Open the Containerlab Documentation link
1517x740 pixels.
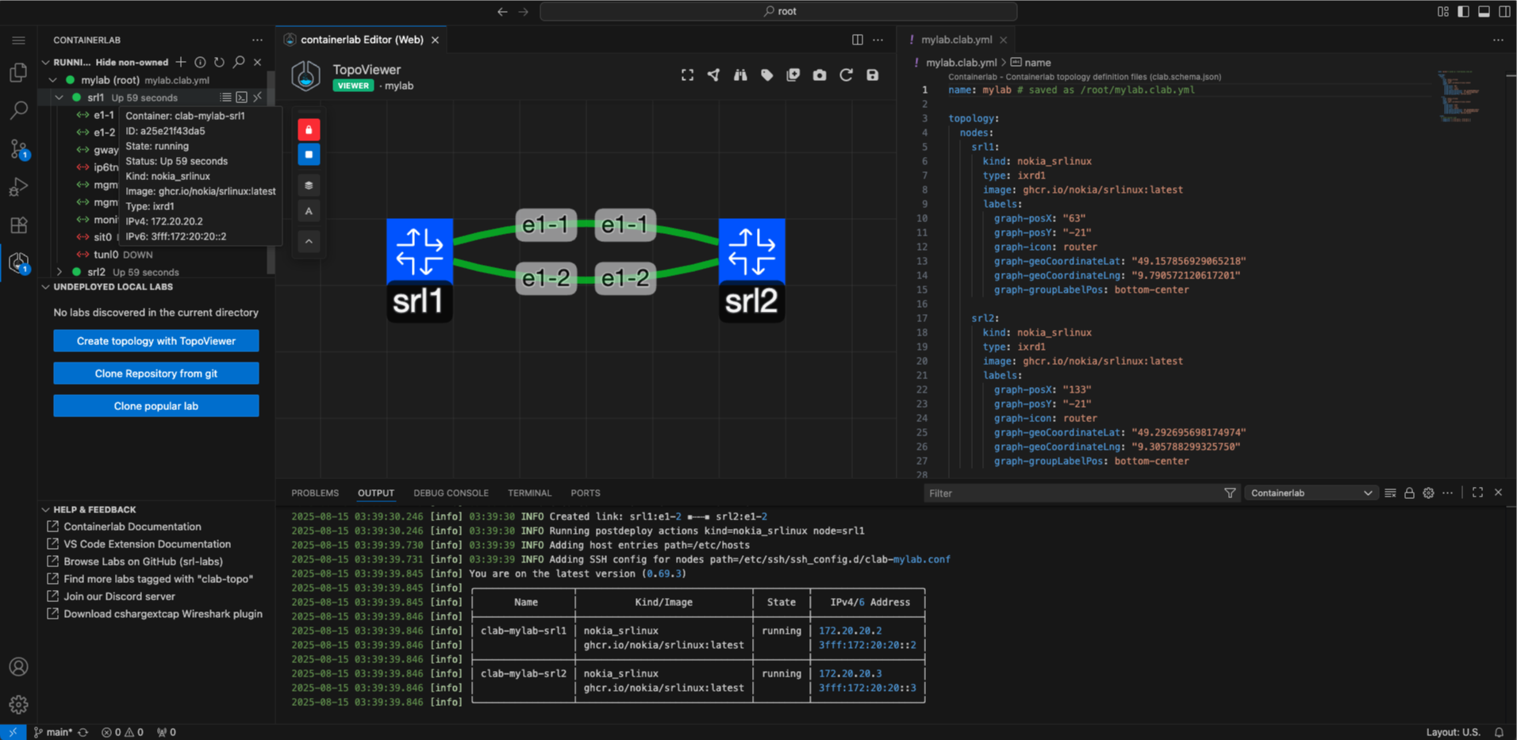pyautogui.click(x=132, y=526)
